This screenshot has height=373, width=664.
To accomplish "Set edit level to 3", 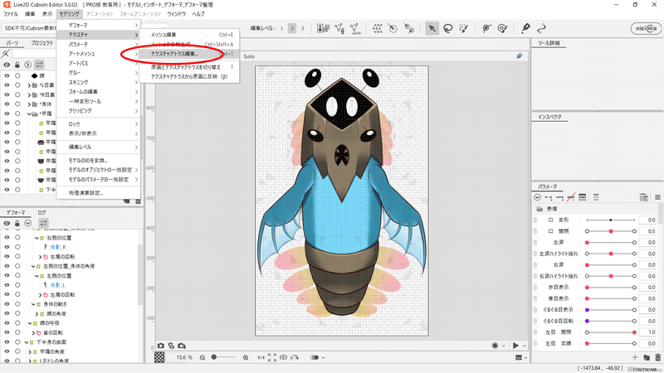I will 302,28.
